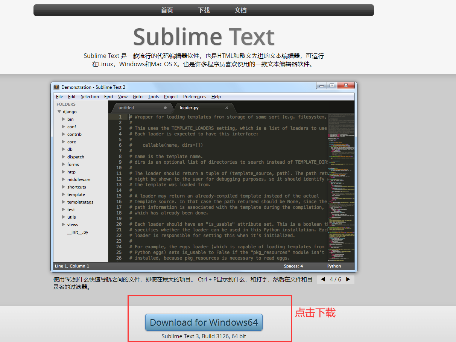Viewport: 456px width, 342px height.
Task: Click the Spaces: 4 status bar entry
Action: point(293,266)
